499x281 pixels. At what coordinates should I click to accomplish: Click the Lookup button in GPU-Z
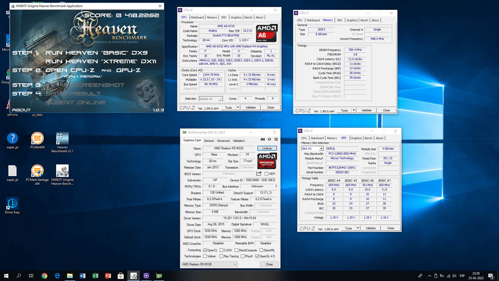(267, 148)
